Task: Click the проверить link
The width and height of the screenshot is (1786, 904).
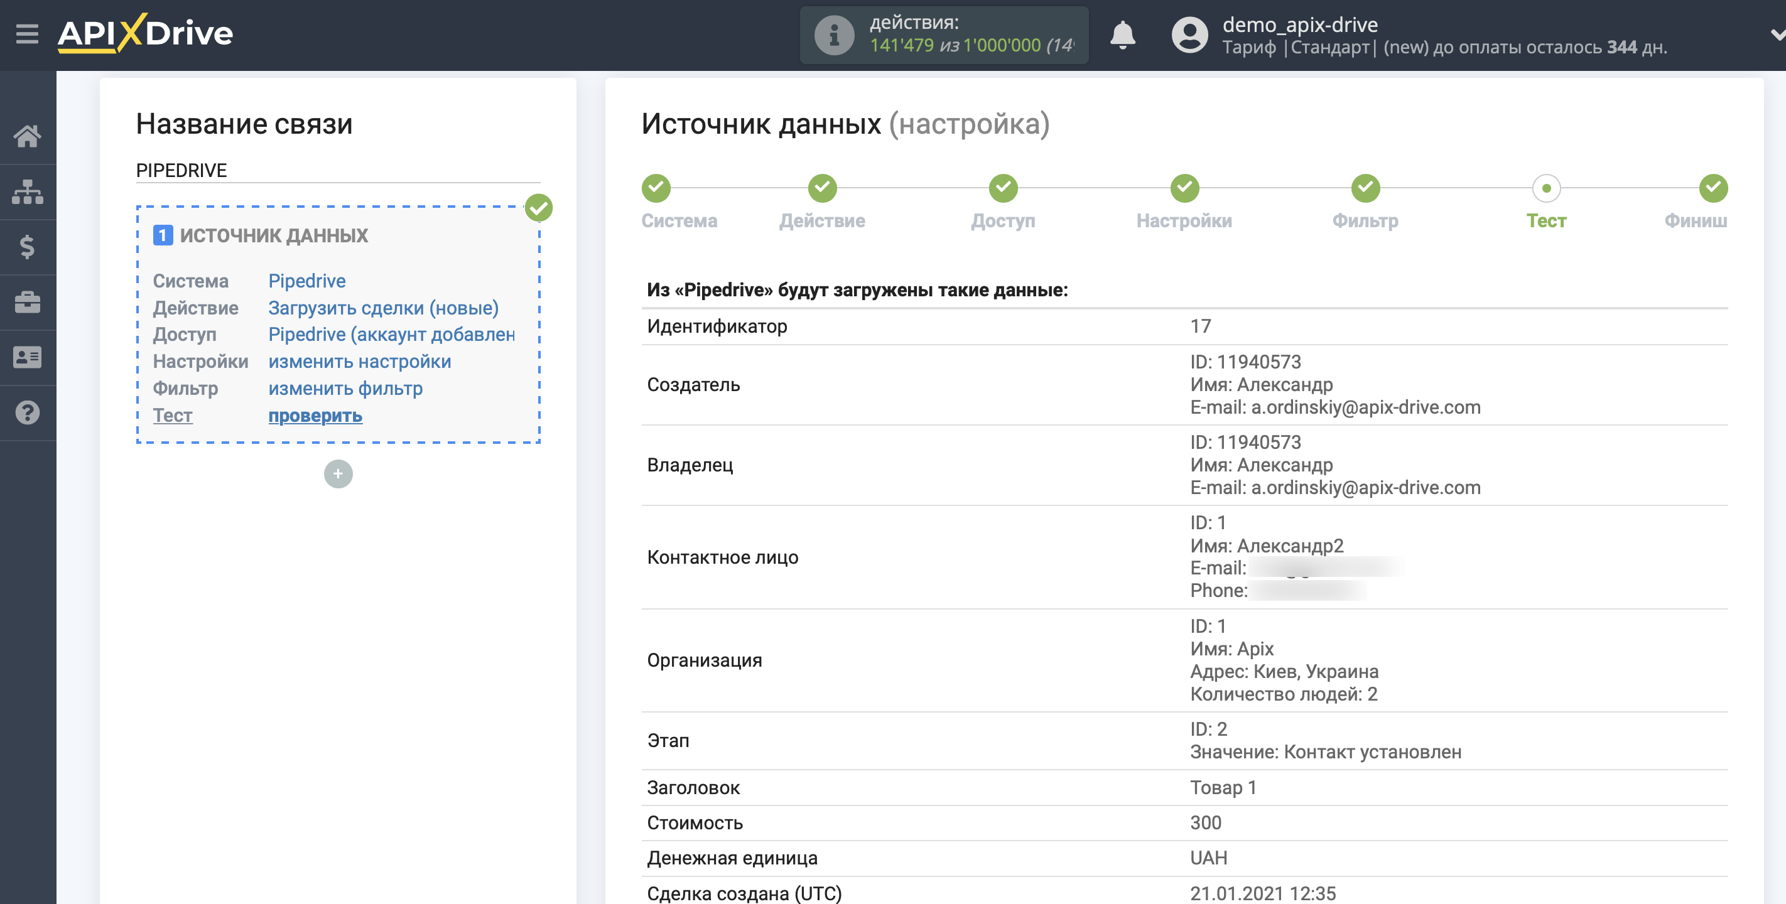Action: (x=315, y=415)
